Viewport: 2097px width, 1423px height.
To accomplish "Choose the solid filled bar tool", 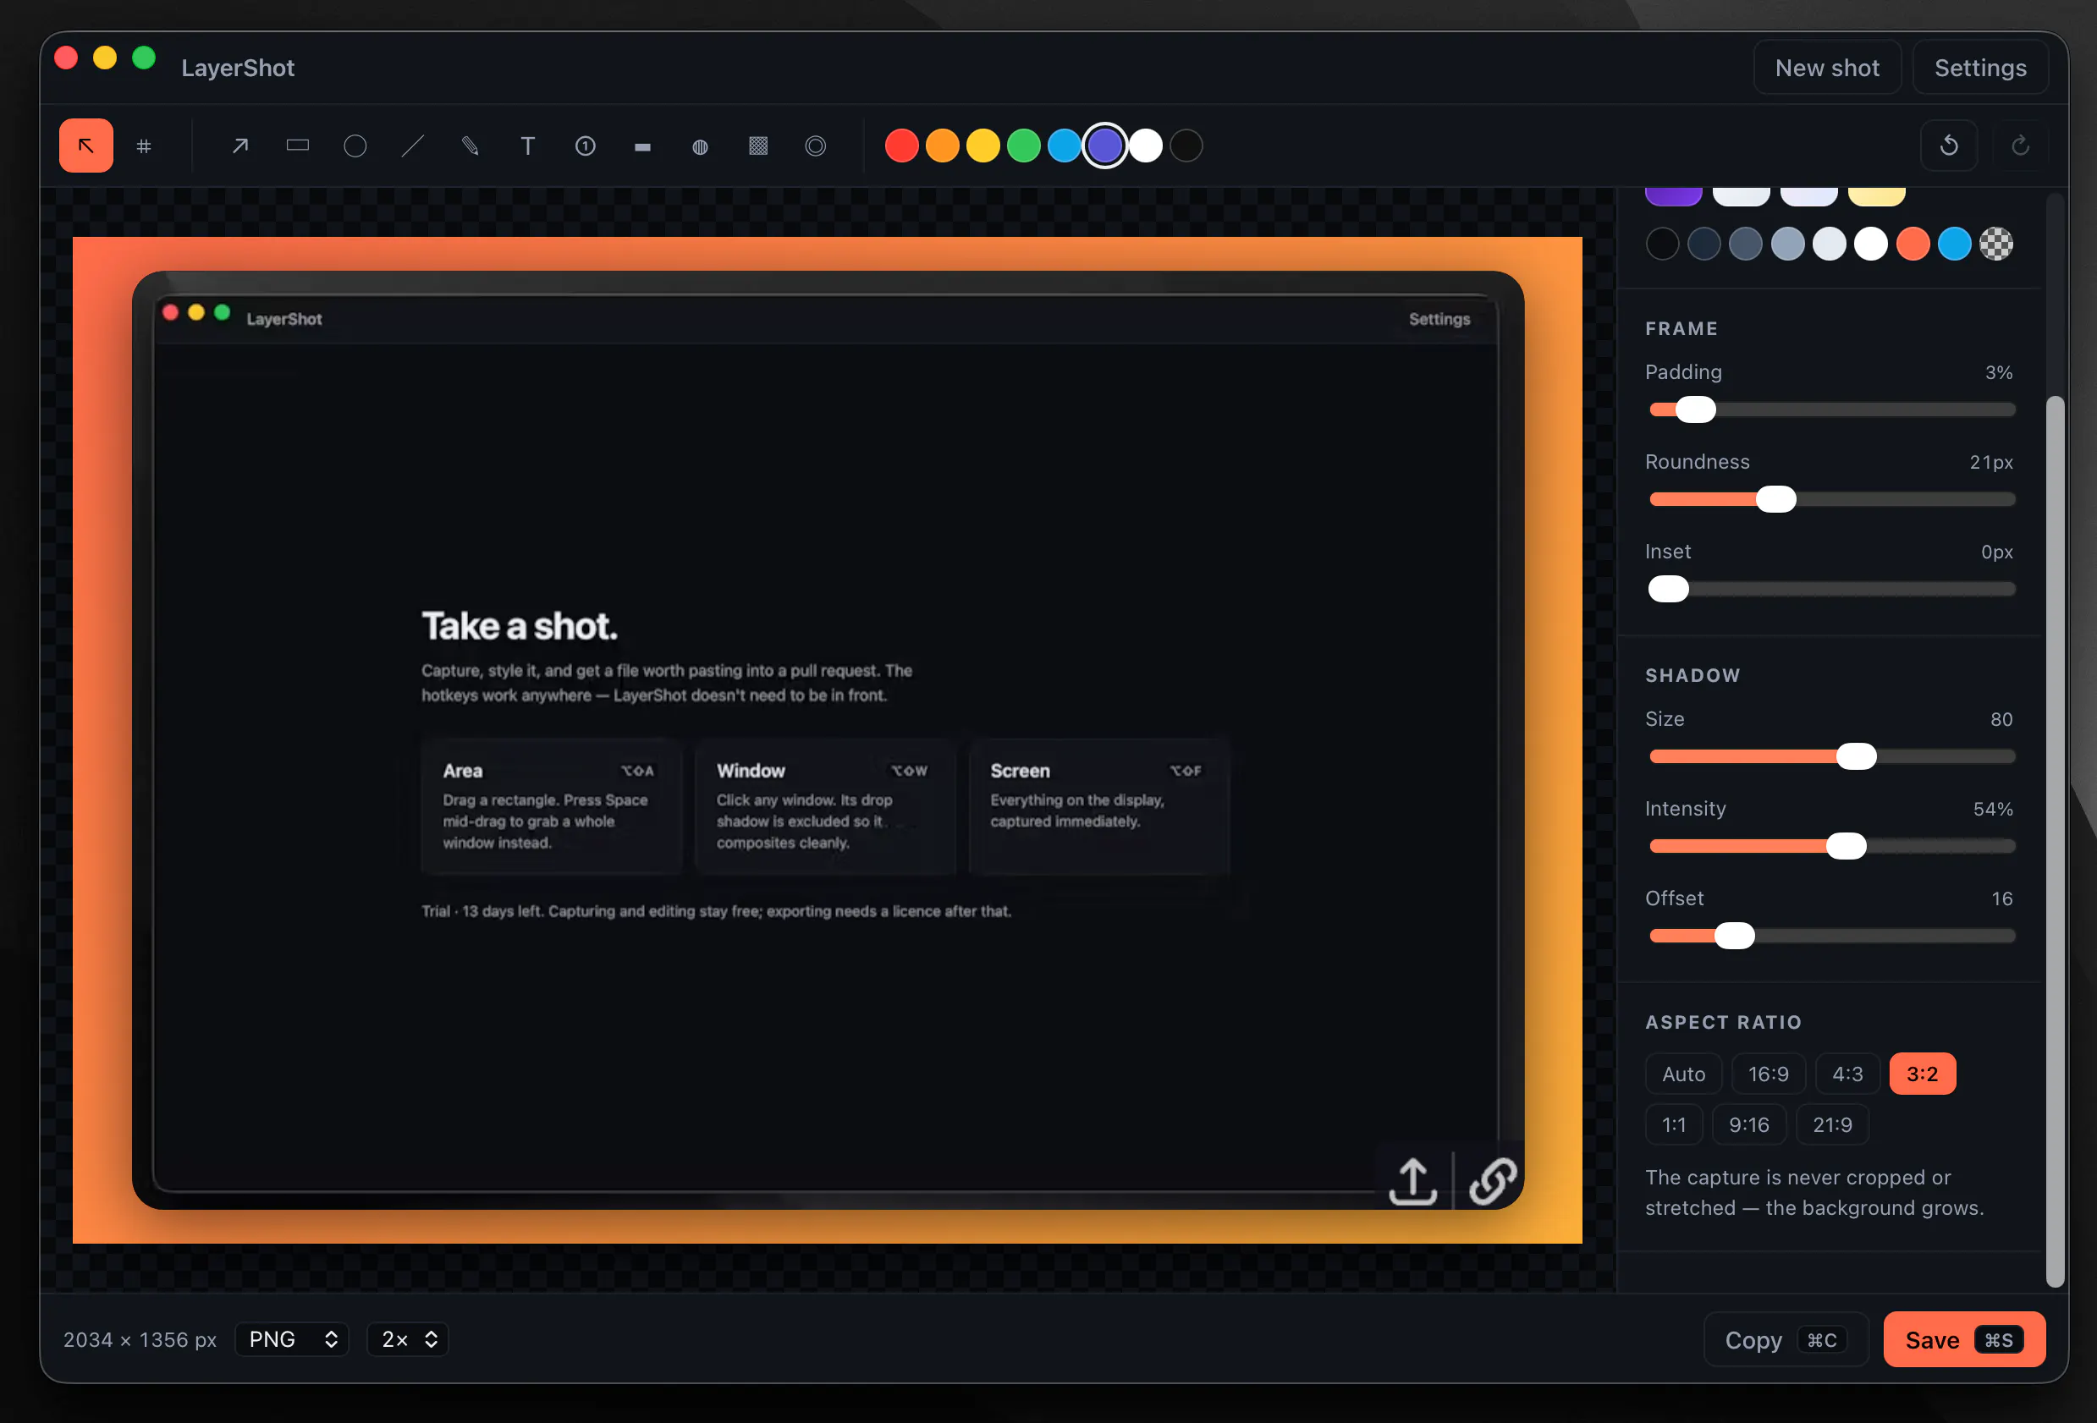I will point(642,146).
